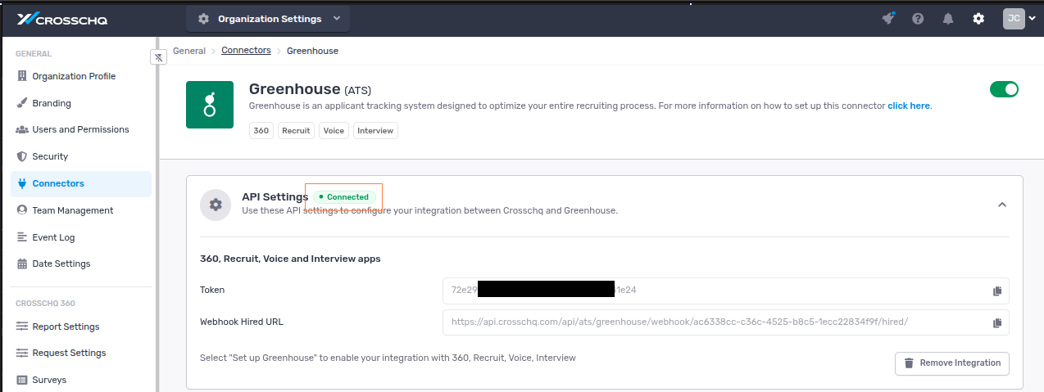Screen dimensions: 1044x392
Task: Click the Interview tag
Action: (x=375, y=130)
